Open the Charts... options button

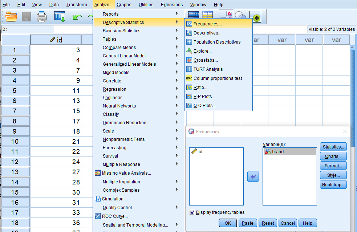333,156
